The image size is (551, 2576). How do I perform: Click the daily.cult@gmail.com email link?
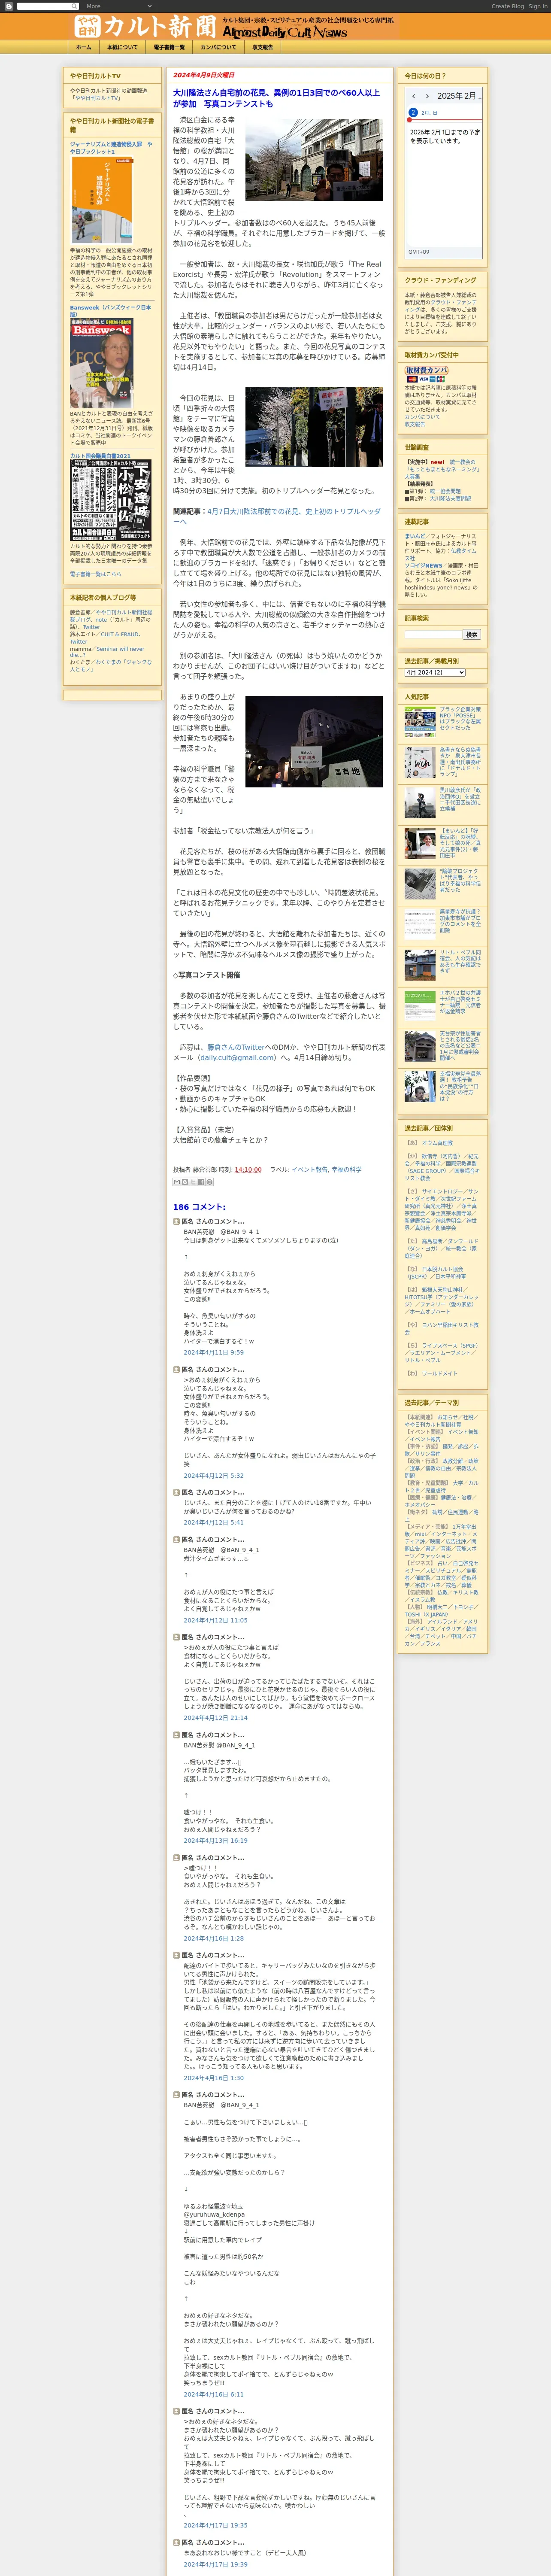pos(236,1057)
